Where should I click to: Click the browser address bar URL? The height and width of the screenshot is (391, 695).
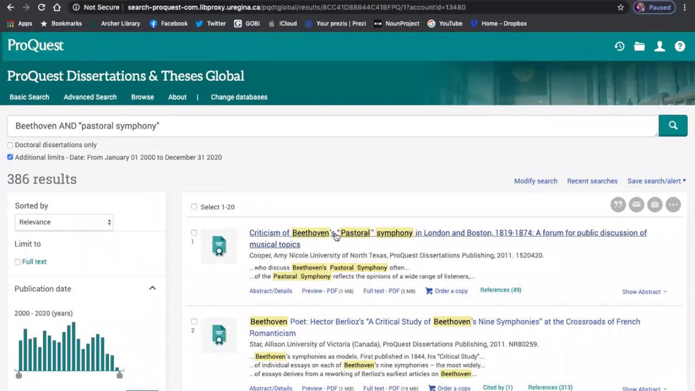[296, 7]
